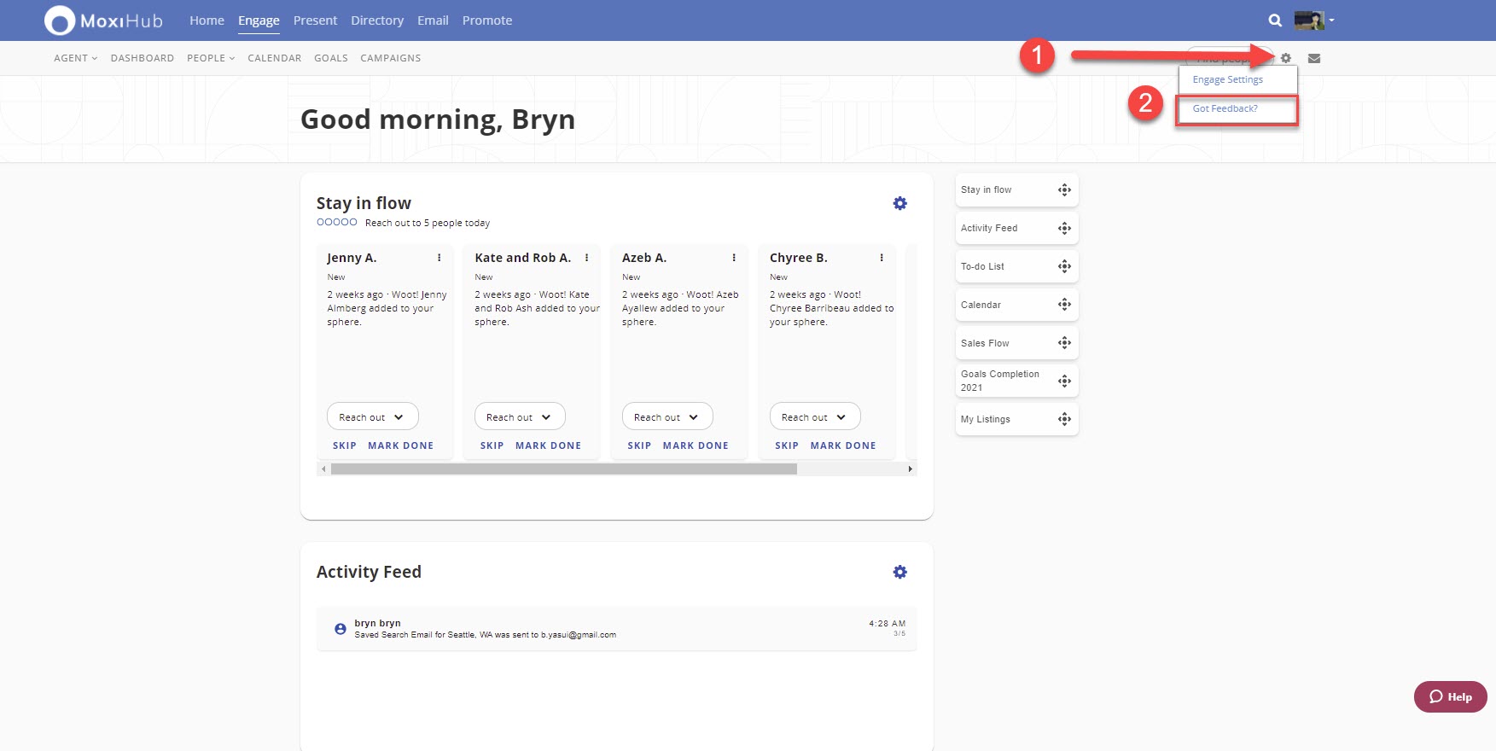The width and height of the screenshot is (1496, 751).
Task: Click the horizontal scrollbar under contact cards
Action: (x=563, y=469)
